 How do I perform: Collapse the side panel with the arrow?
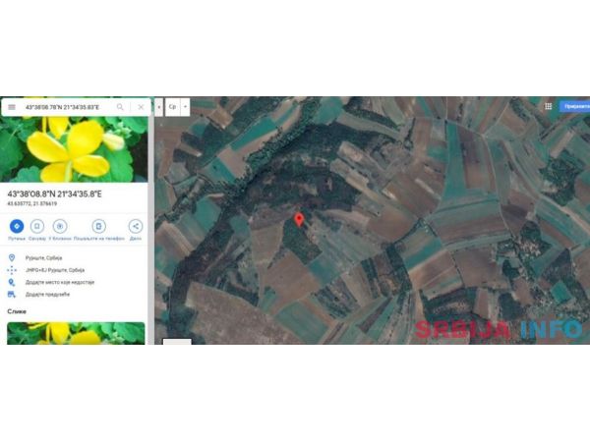pyautogui.click(x=158, y=106)
